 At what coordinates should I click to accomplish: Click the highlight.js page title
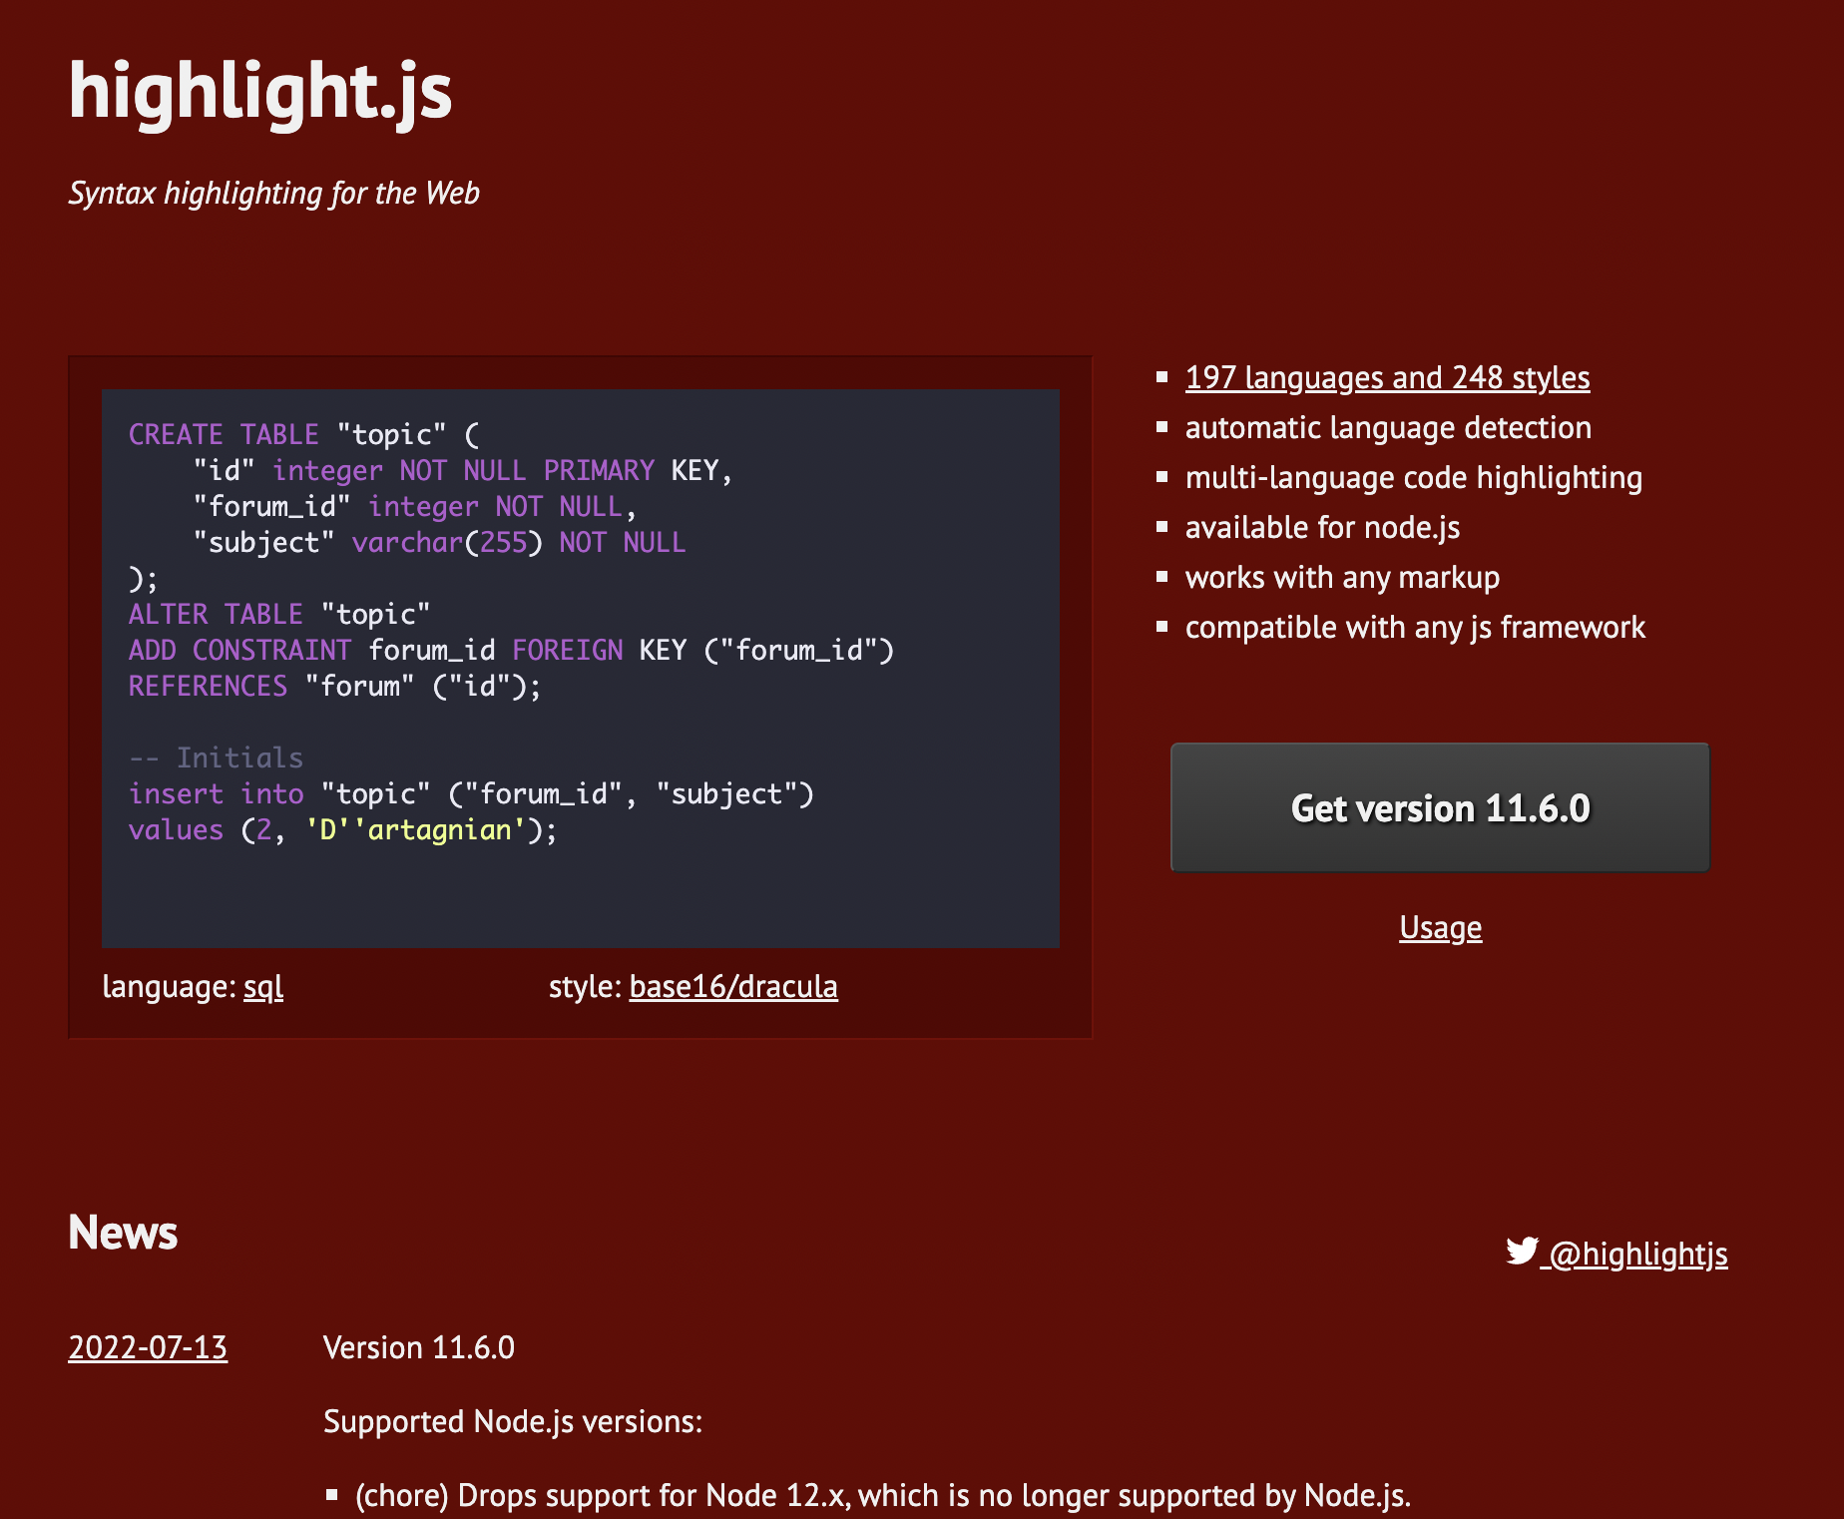(x=260, y=92)
